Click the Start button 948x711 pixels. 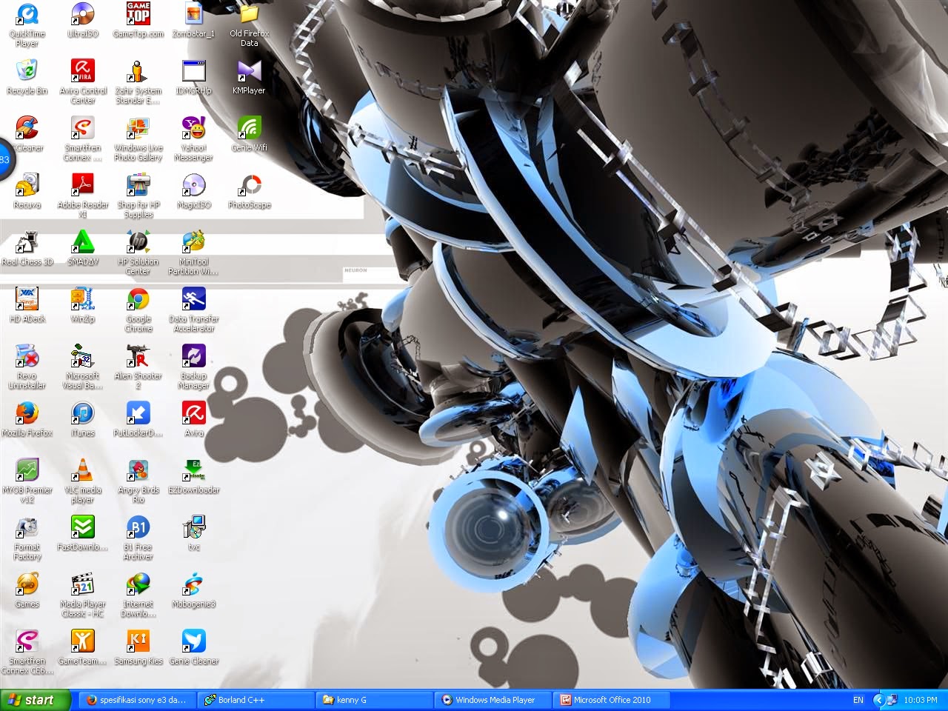click(33, 699)
